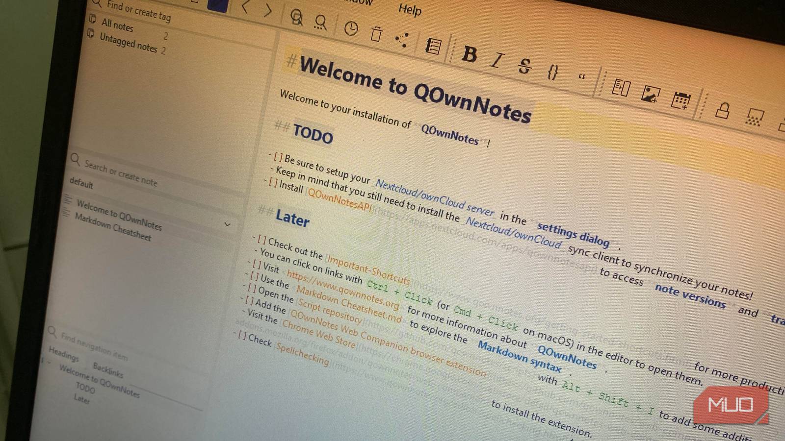
Task: Open the Help menu
Action: click(410, 9)
